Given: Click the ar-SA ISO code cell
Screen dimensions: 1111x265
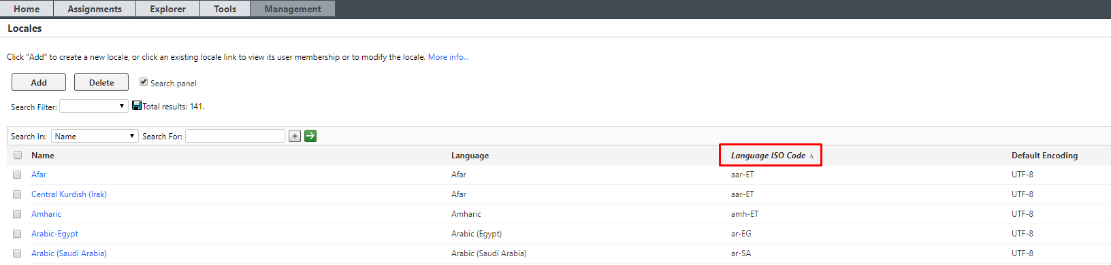Looking at the screenshot, I should [x=741, y=253].
